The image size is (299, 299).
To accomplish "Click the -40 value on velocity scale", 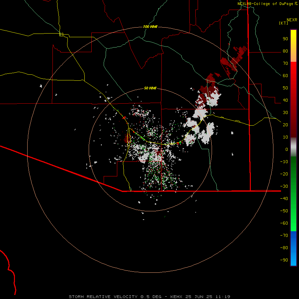I will 284,199.
